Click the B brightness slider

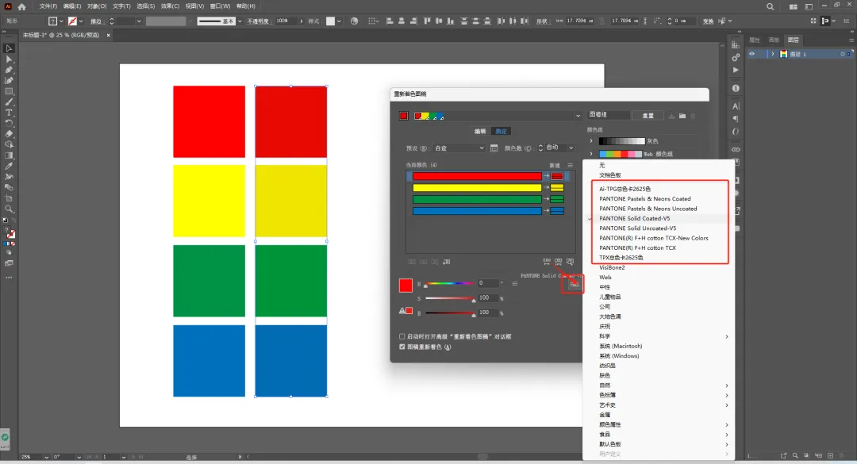click(x=450, y=313)
